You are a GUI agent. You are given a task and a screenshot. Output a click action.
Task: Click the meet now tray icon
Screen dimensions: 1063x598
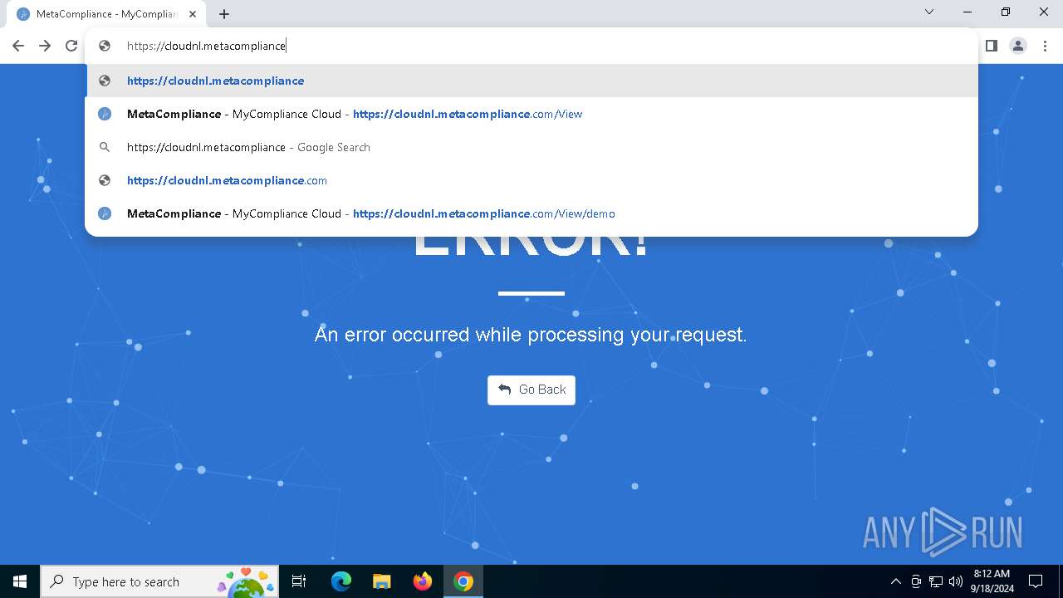(916, 581)
